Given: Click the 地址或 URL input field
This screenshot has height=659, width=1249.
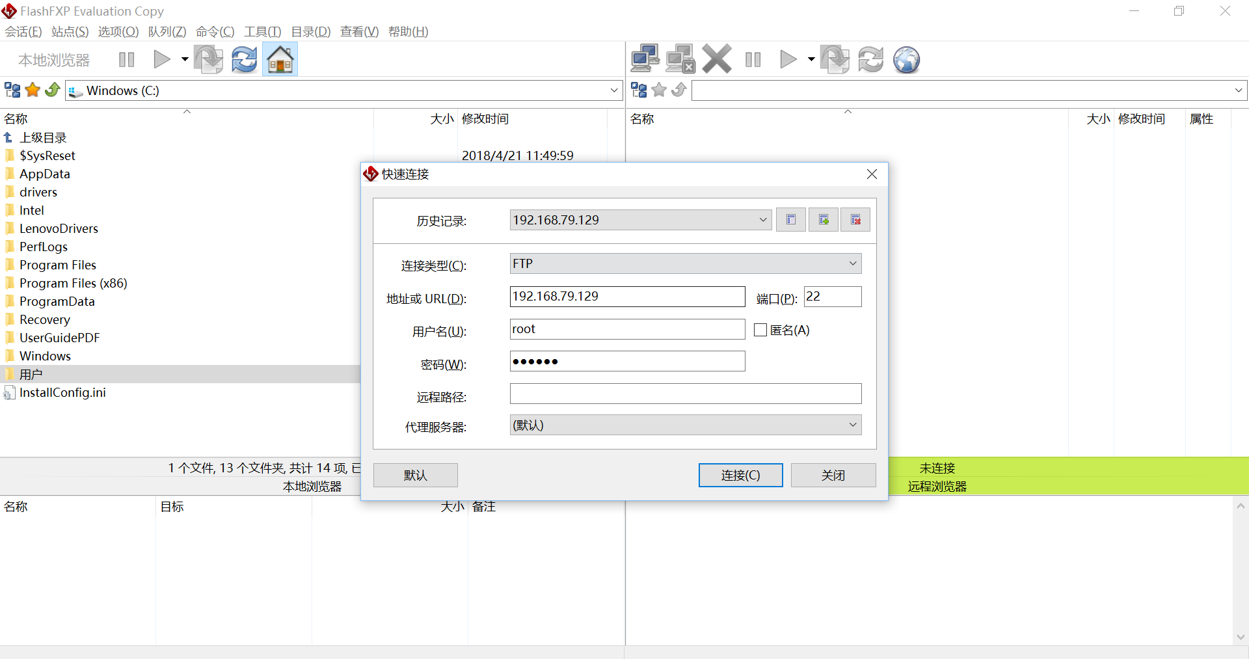Looking at the screenshot, I should tap(627, 297).
